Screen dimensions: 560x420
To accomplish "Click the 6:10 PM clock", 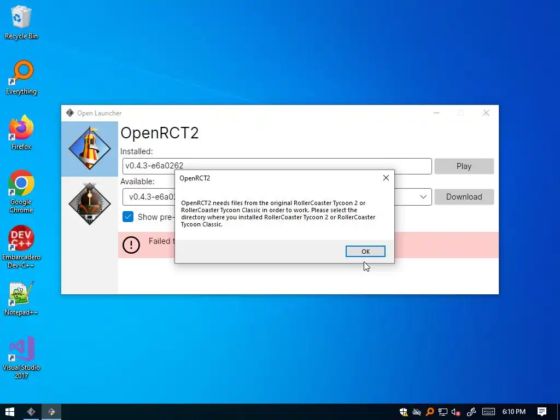I will click(x=514, y=412).
